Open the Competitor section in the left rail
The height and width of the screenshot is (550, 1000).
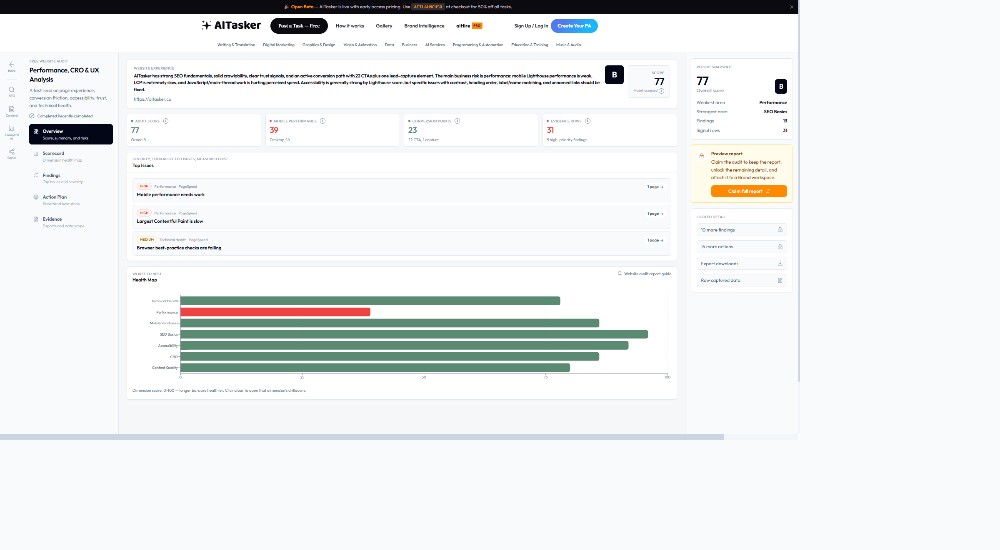pyautogui.click(x=12, y=132)
